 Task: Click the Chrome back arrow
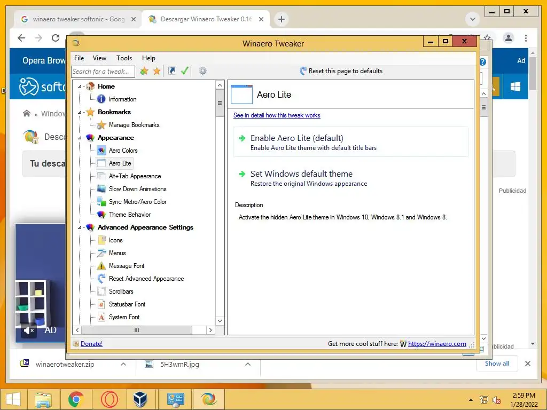coord(21,38)
